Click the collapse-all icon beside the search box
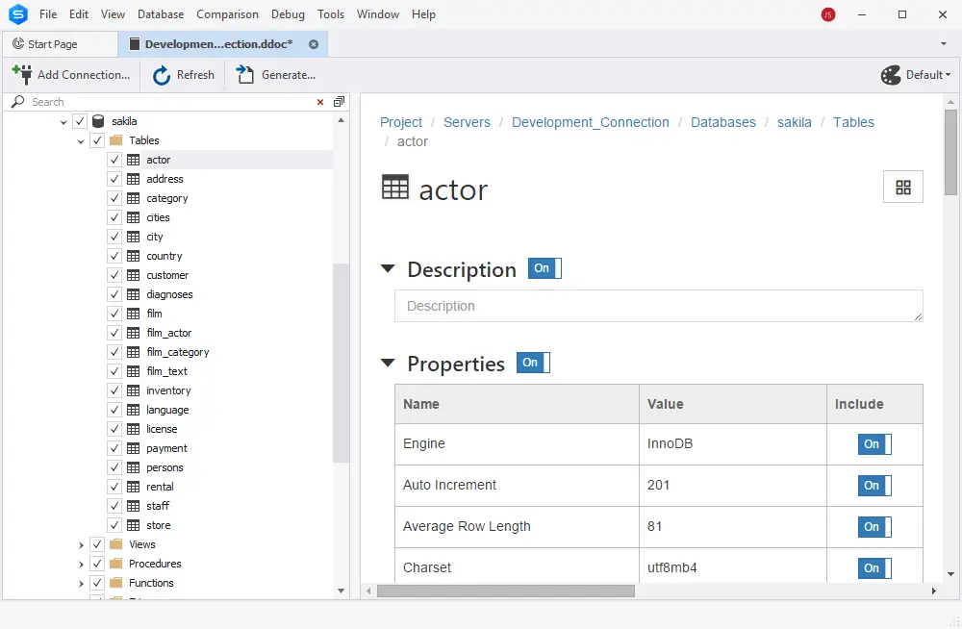Screen dimensions: 962x629 point(338,101)
